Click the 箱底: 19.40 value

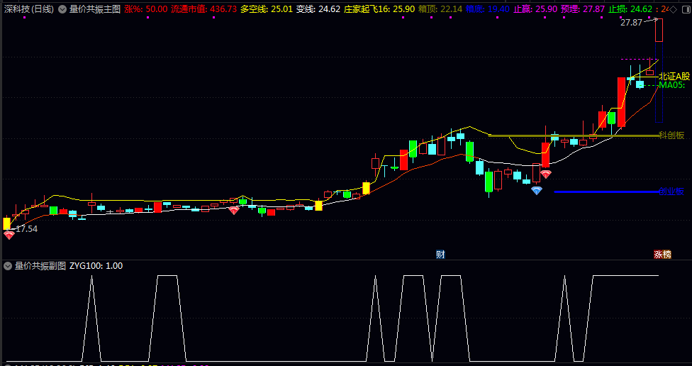coord(488,9)
